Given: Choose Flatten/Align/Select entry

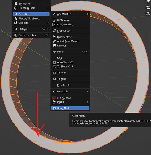Looking at the screenshot, I should pyautogui.click(x=31, y=19).
